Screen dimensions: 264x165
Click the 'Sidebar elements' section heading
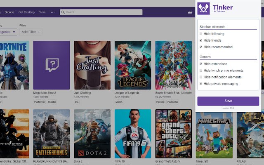tap(212, 27)
